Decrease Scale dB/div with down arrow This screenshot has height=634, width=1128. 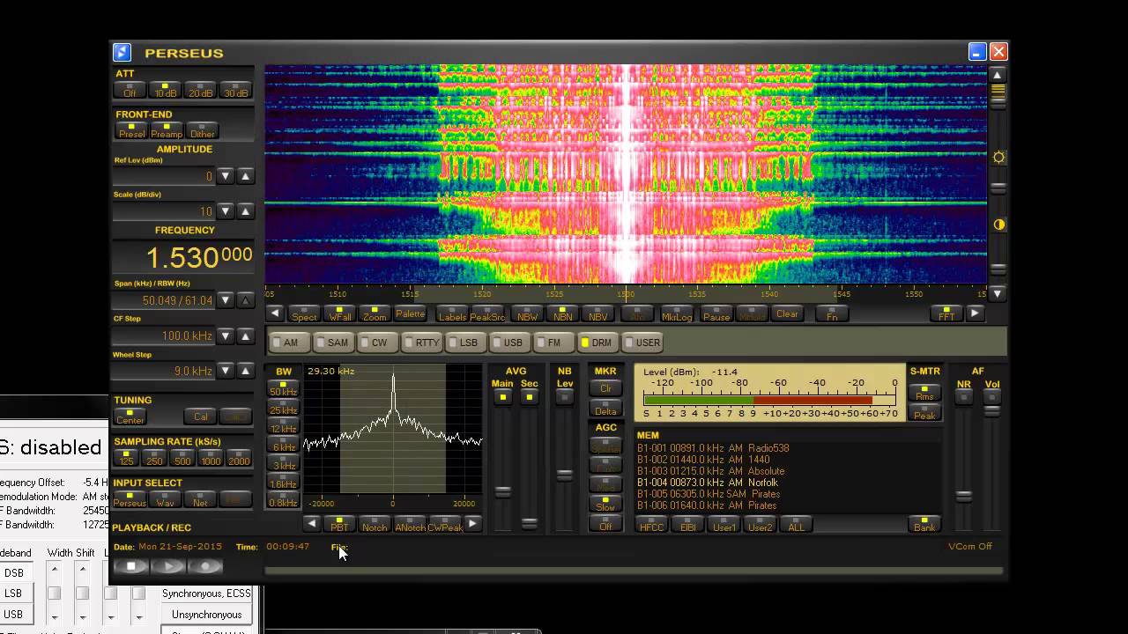[x=226, y=211]
